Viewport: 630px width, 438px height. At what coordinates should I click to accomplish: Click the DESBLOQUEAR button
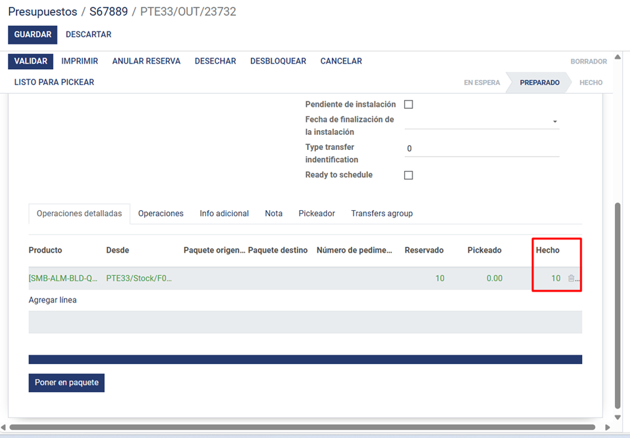point(278,61)
